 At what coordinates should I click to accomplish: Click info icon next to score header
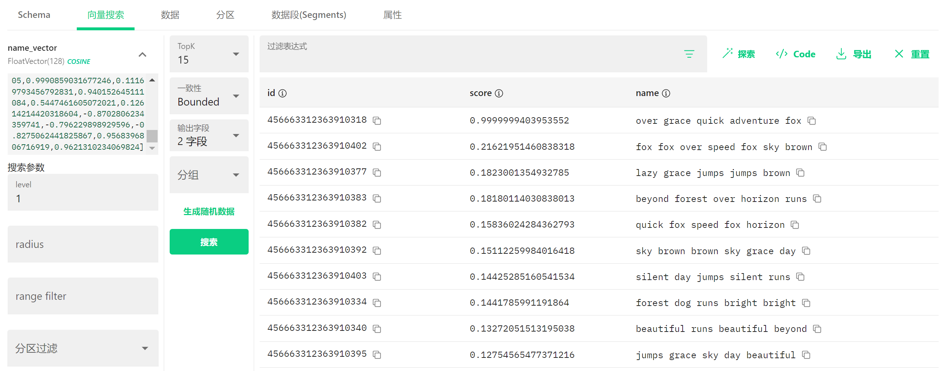(x=499, y=93)
